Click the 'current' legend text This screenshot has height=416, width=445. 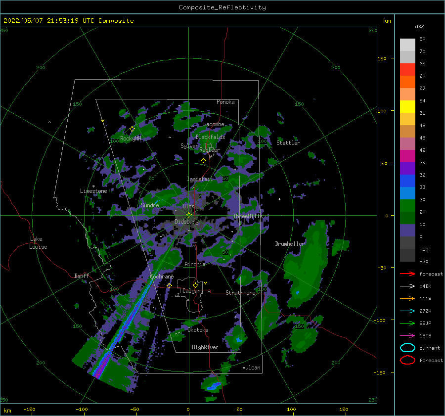click(x=430, y=348)
